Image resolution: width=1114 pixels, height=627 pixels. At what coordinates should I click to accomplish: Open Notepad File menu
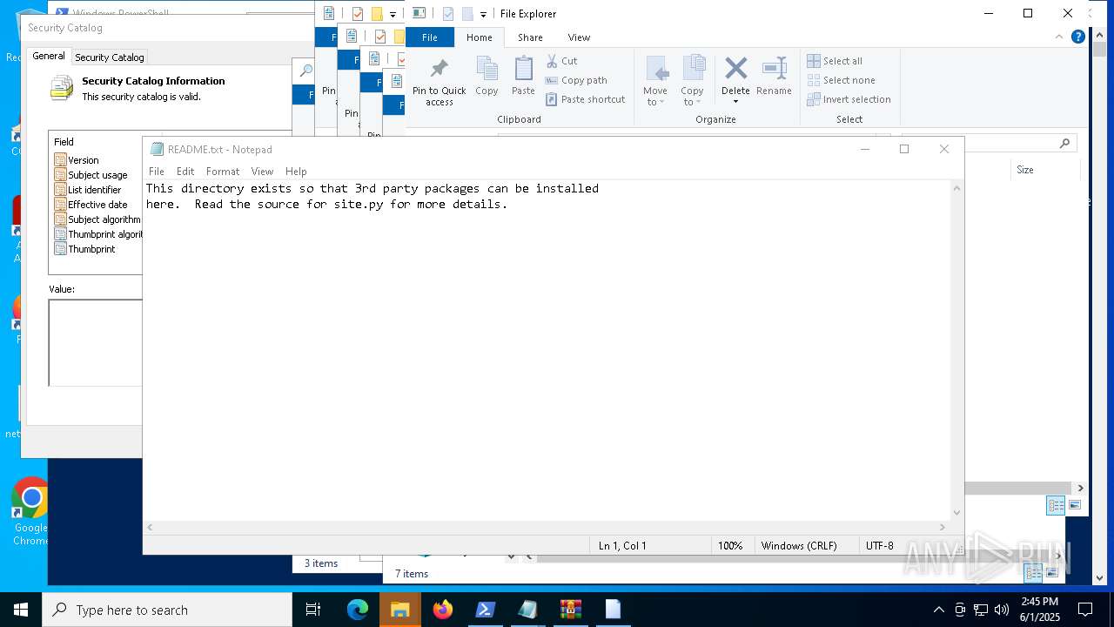pyautogui.click(x=157, y=172)
